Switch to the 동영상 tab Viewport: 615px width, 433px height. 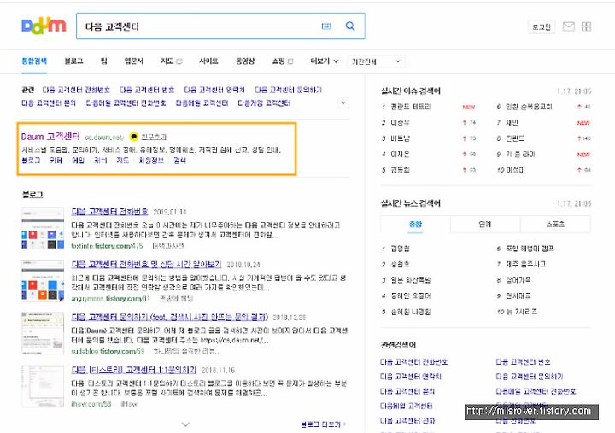245,61
